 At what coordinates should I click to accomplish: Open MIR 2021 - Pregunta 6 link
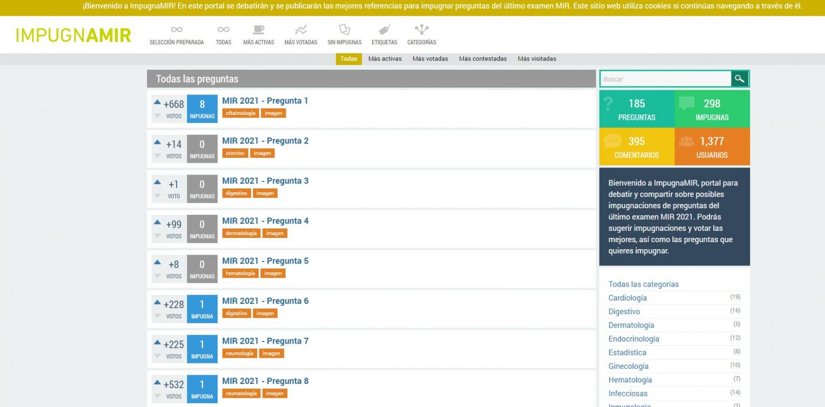(x=265, y=301)
